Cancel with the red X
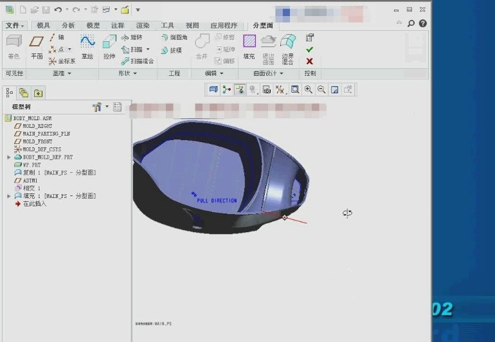The width and height of the screenshot is (495, 342). tap(310, 61)
